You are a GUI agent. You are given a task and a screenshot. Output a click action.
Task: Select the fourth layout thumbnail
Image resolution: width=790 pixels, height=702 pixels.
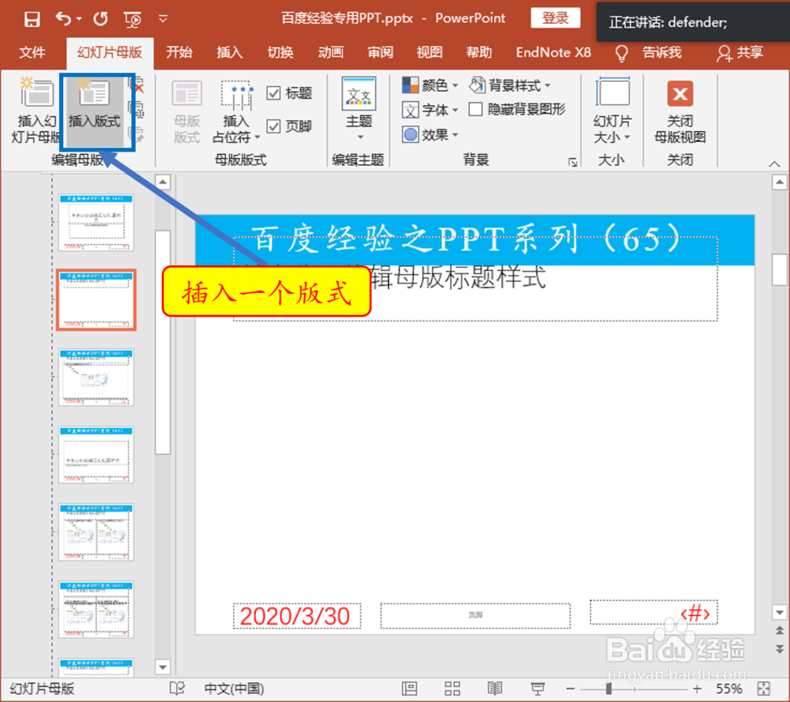(96, 455)
